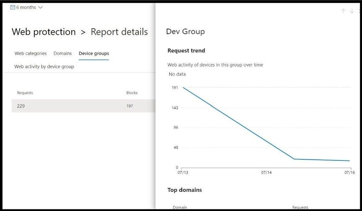
Task: Click the 48 y-axis value
Action: 176,148
